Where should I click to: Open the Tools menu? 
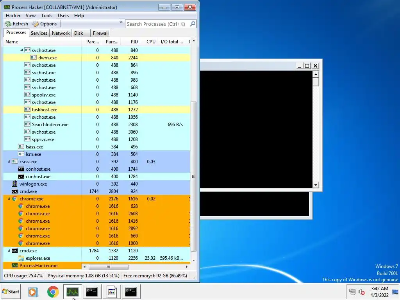(x=46, y=16)
